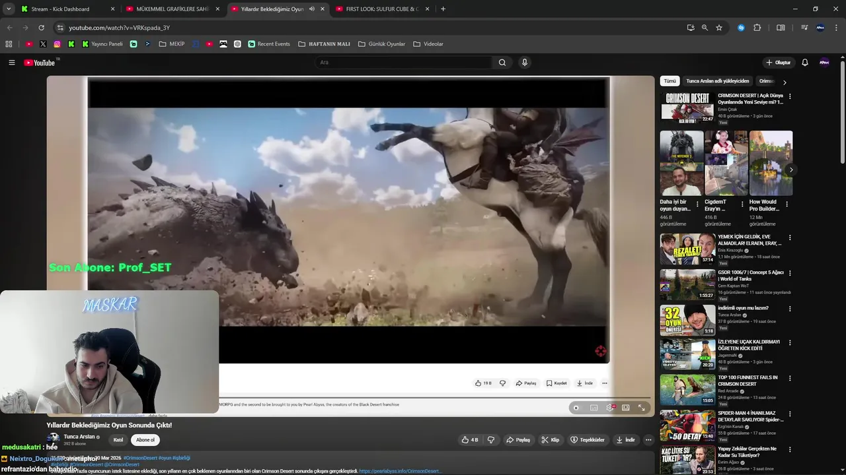Click the Katıl join button
This screenshot has height=475, width=846.
click(x=118, y=440)
